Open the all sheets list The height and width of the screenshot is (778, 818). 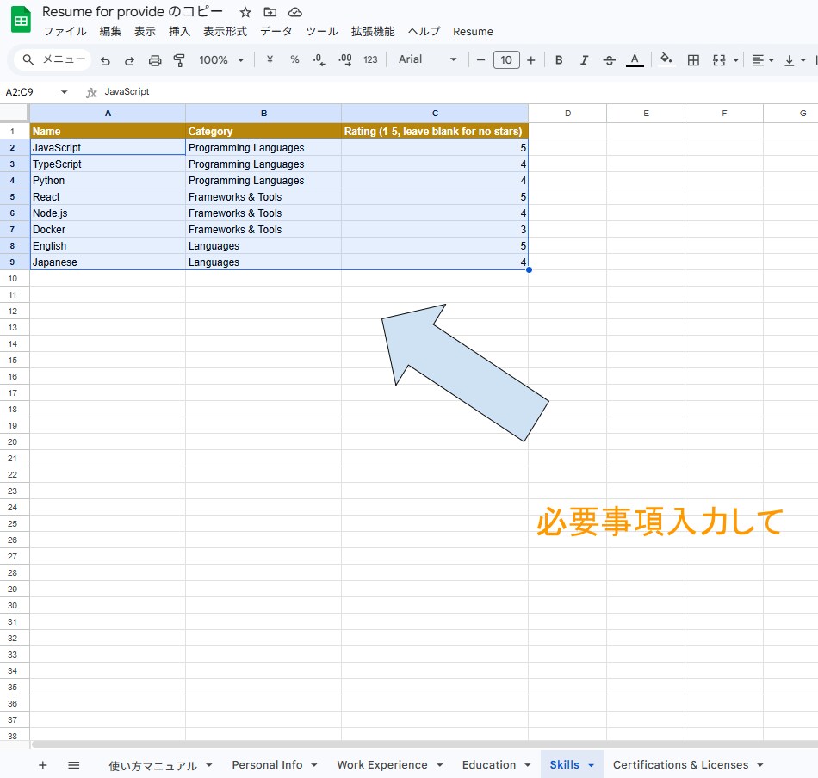(73, 765)
